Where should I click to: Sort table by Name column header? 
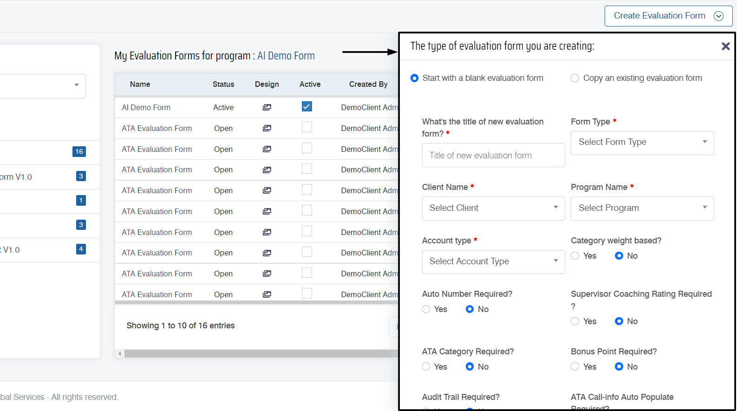coord(140,84)
